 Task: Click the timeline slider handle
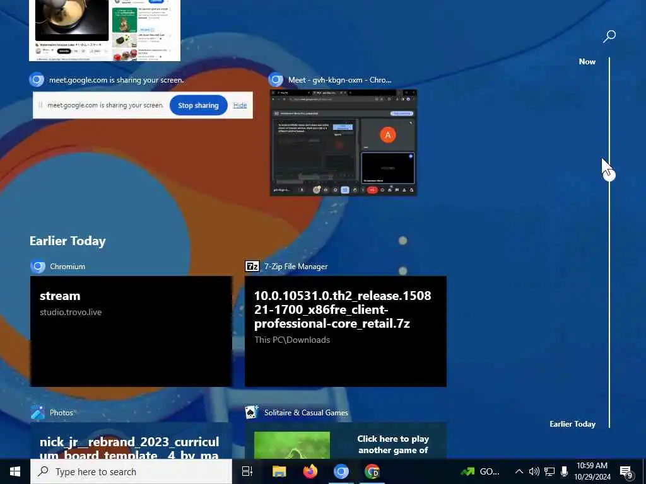click(x=609, y=175)
